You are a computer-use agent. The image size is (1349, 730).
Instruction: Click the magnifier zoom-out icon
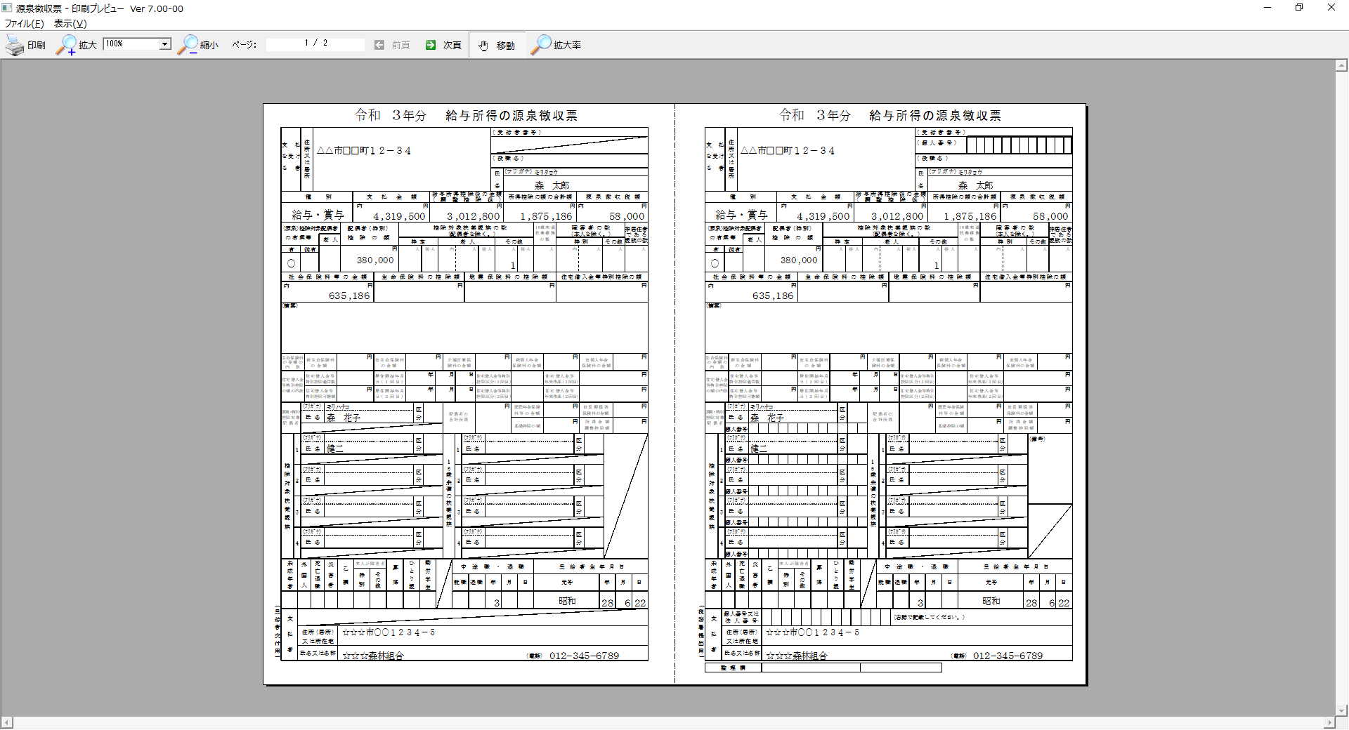(188, 45)
